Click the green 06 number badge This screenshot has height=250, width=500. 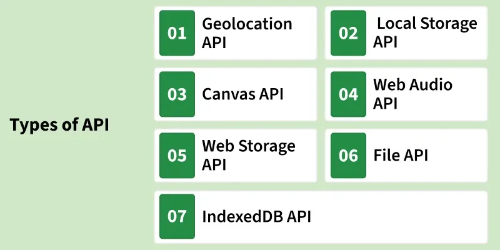pyautogui.click(x=348, y=155)
